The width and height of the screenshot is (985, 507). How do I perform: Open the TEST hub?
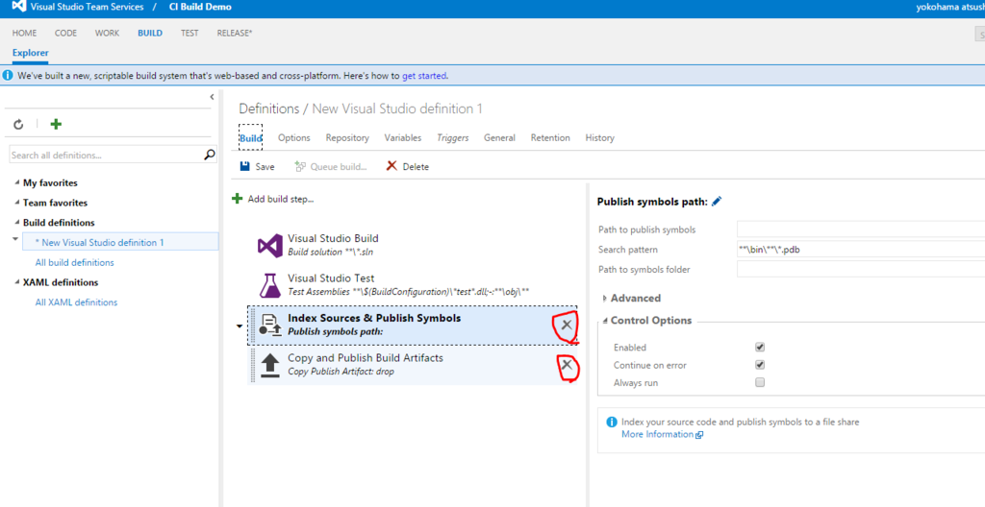tap(189, 34)
